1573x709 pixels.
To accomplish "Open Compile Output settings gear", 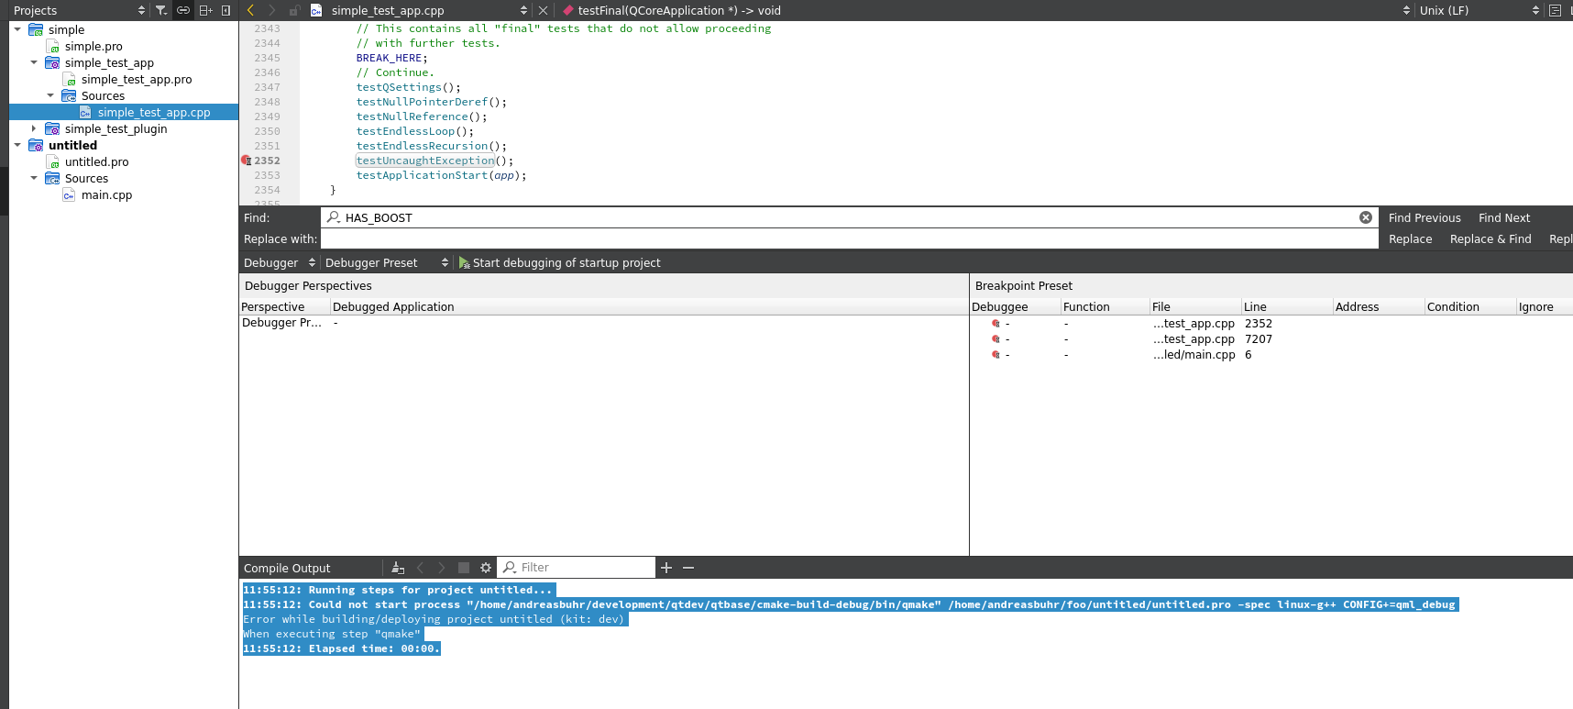I will [x=486, y=568].
